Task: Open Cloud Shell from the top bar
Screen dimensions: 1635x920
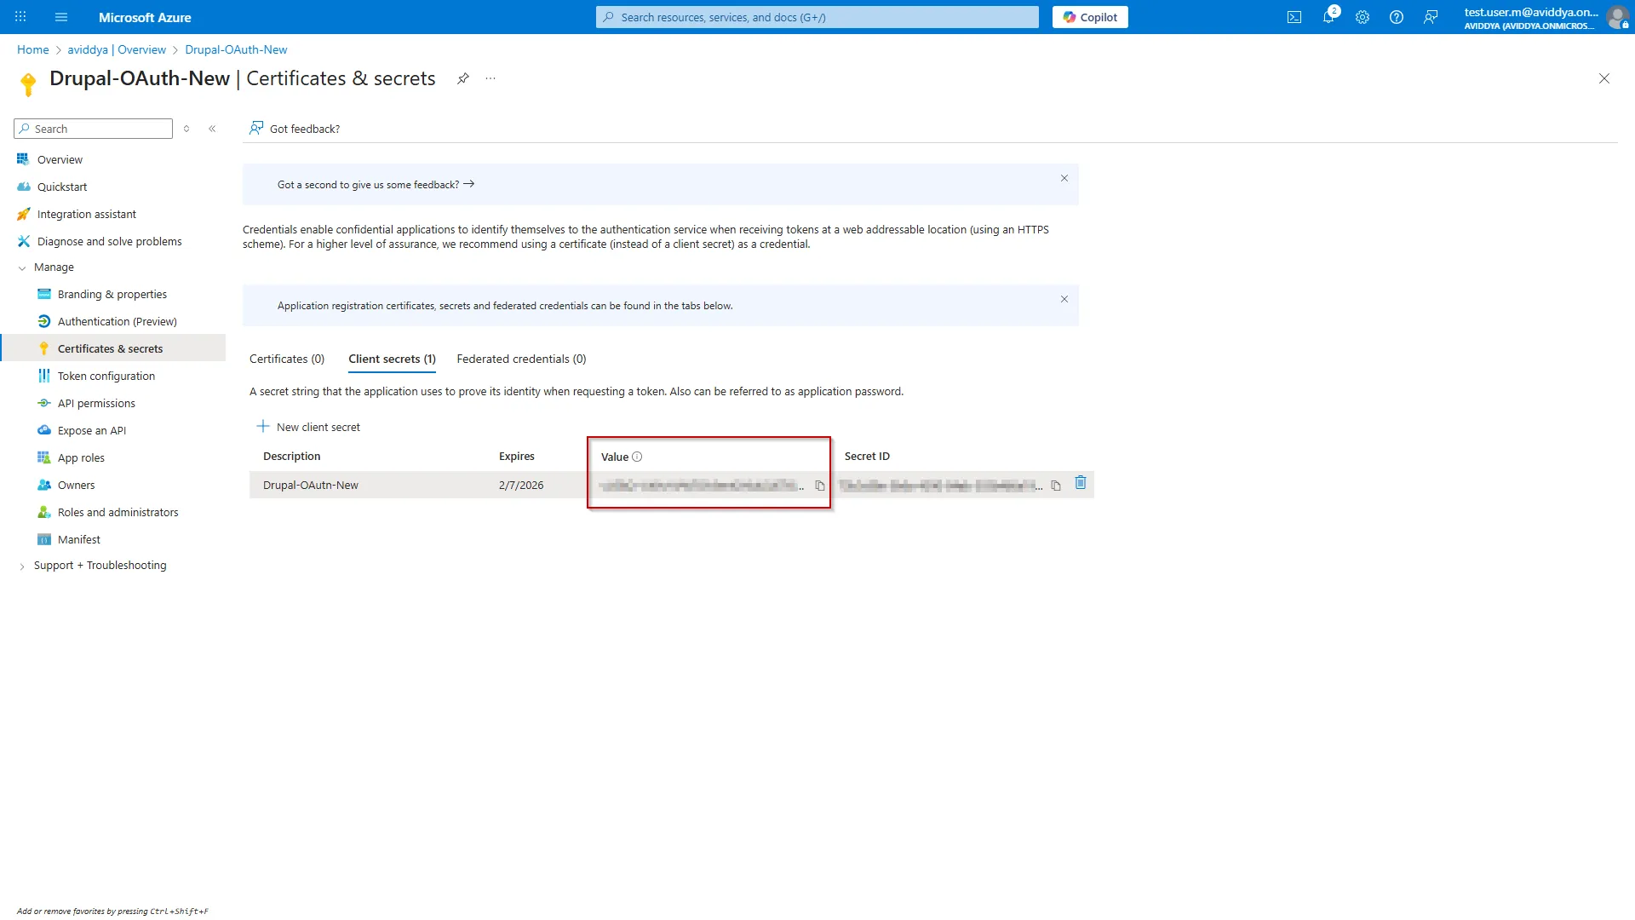Action: tap(1294, 17)
